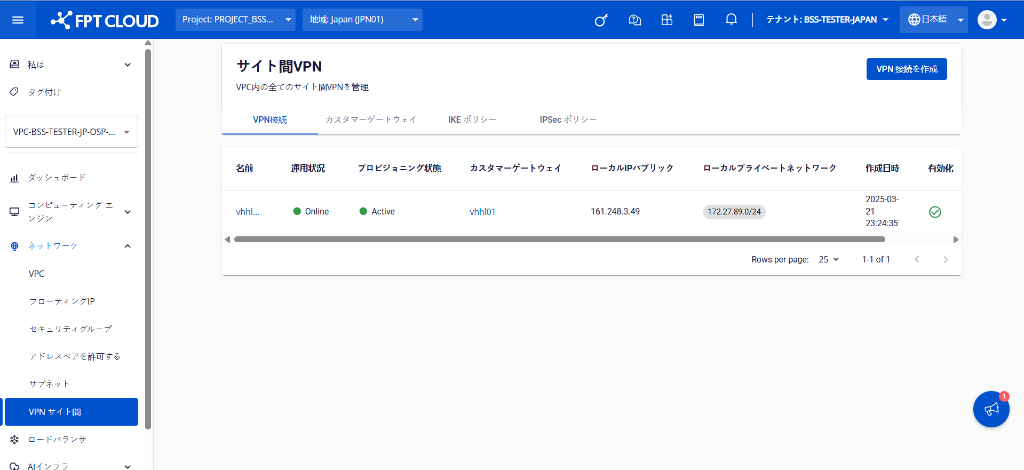Screen dimensions: 1024x470
Task: Open the tenant BSS-TESTER-JAPAN dropdown
Action: (827, 20)
